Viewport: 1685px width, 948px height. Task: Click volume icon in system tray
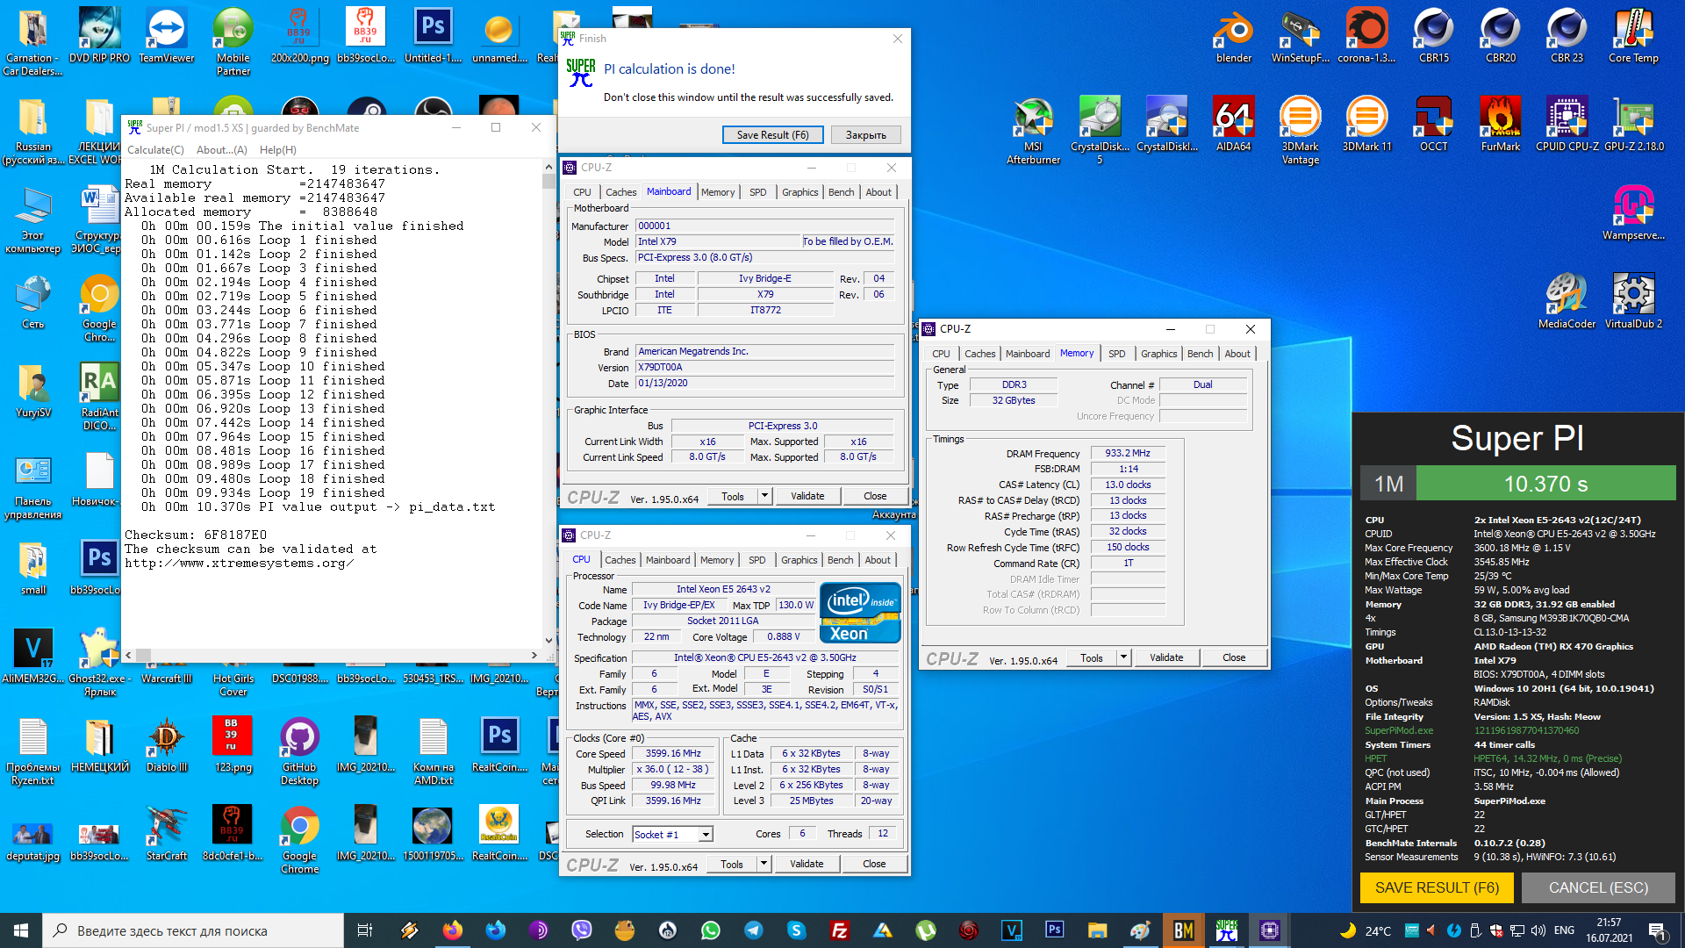coord(1538,930)
